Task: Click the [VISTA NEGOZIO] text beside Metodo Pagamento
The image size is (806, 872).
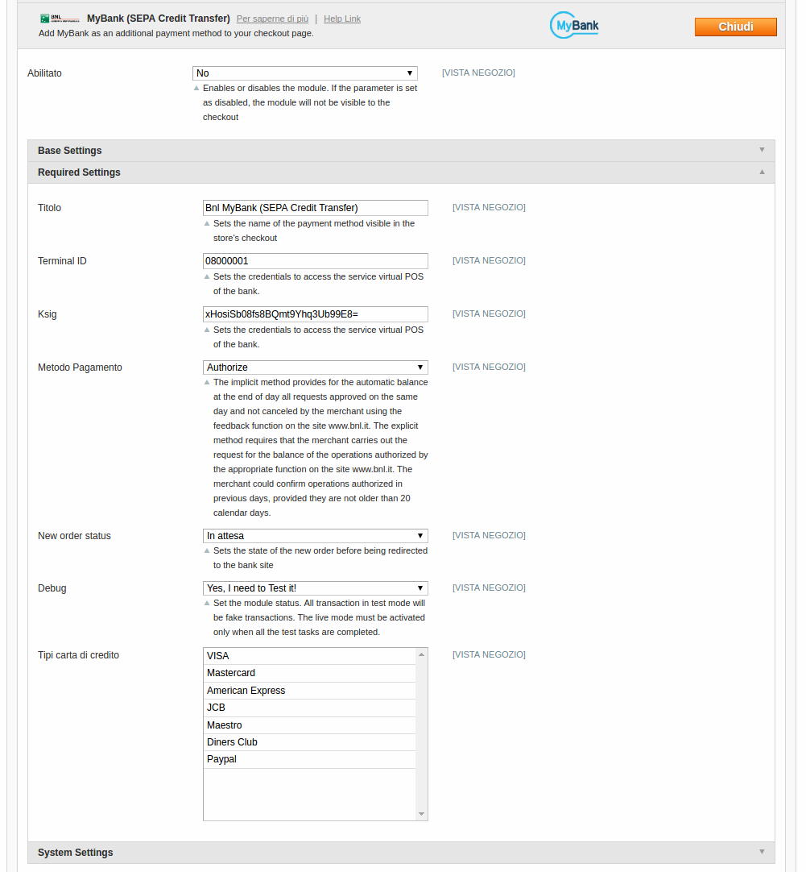Action: (x=489, y=367)
